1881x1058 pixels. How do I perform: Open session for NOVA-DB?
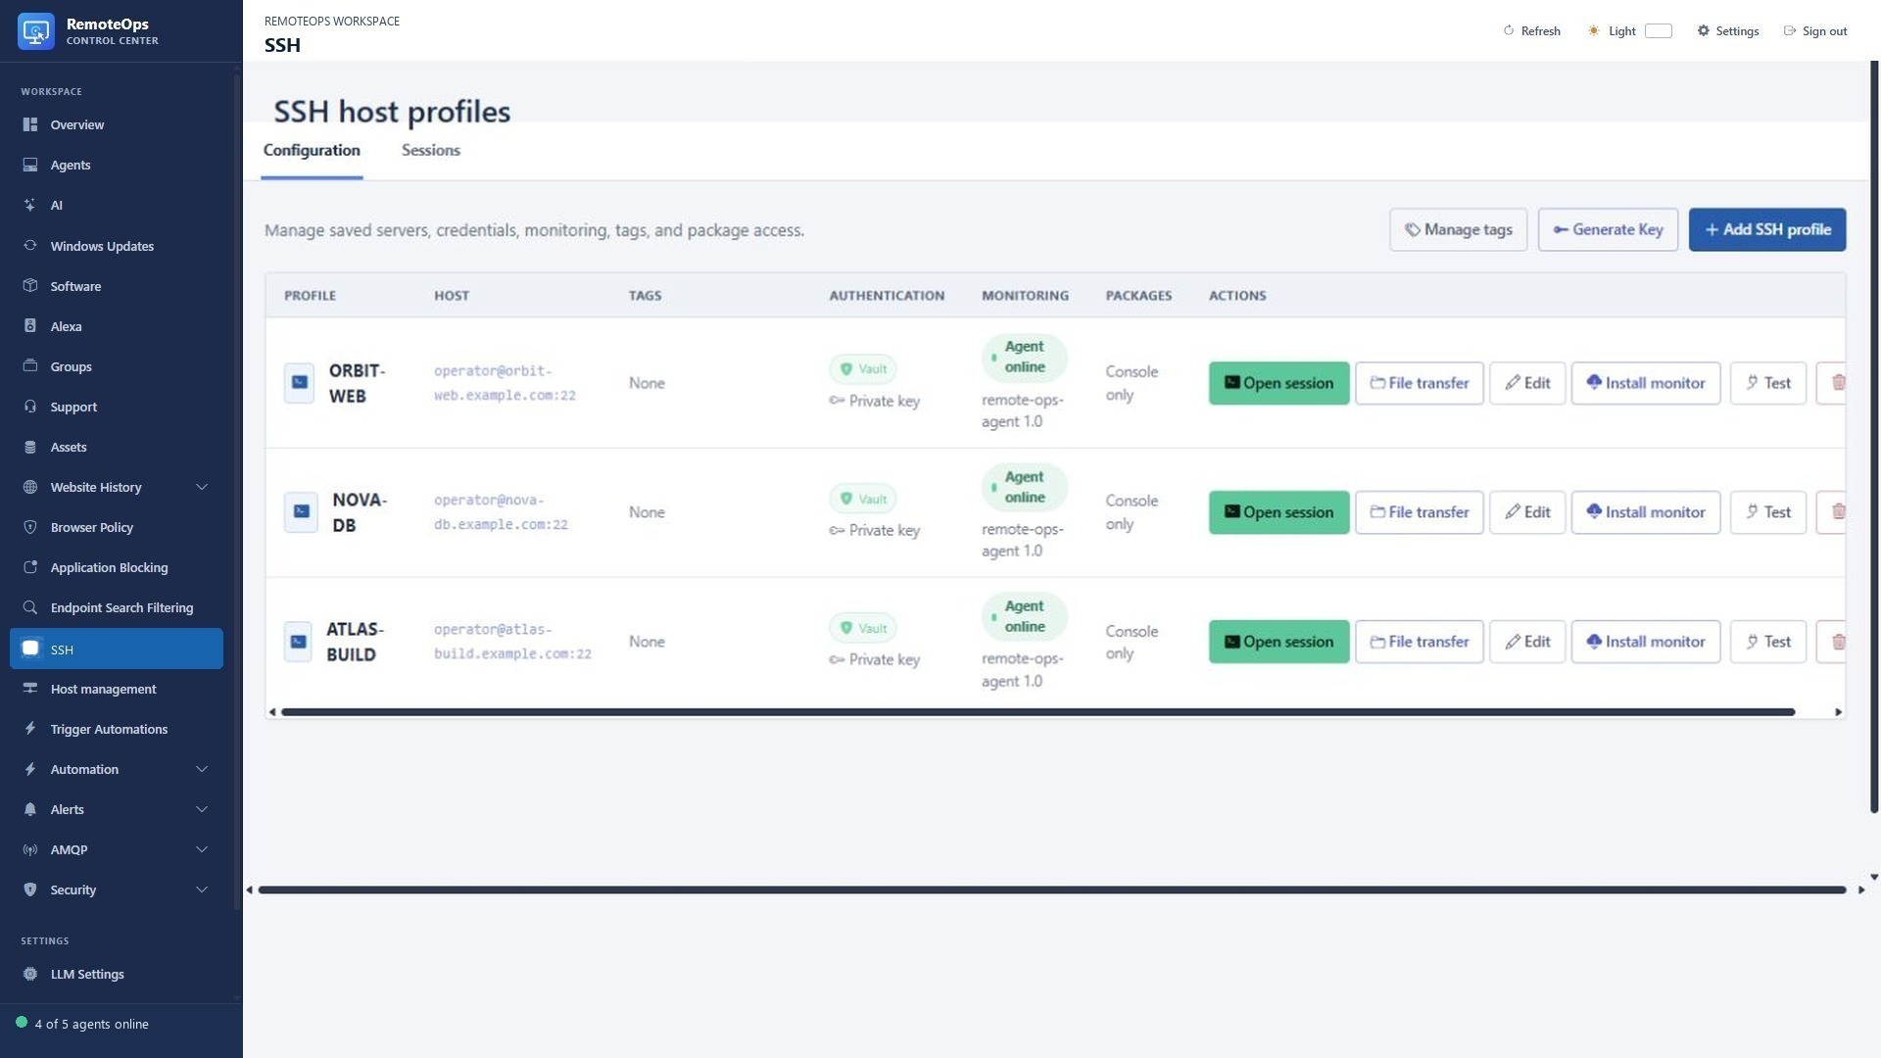point(1278,512)
